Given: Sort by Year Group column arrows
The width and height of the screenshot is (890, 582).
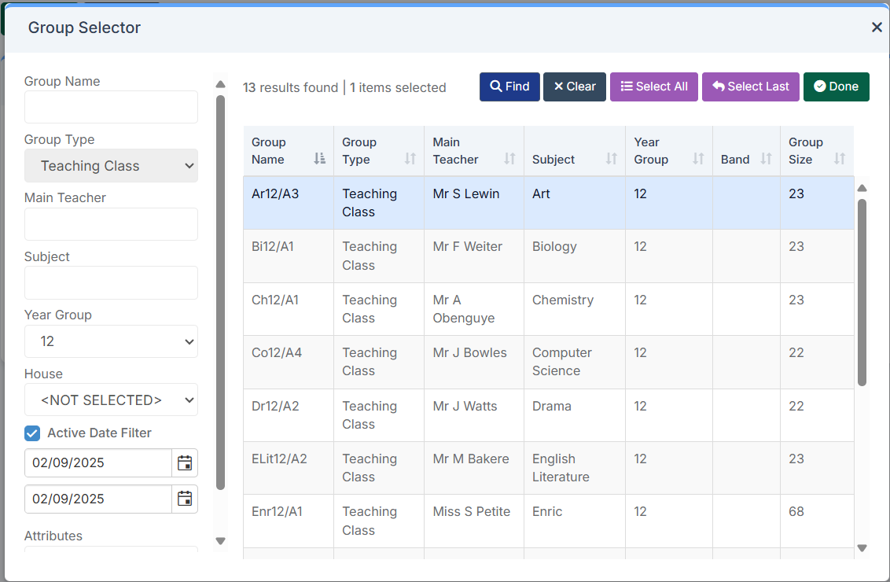Looking at the screenshot, I should [698, 159].
